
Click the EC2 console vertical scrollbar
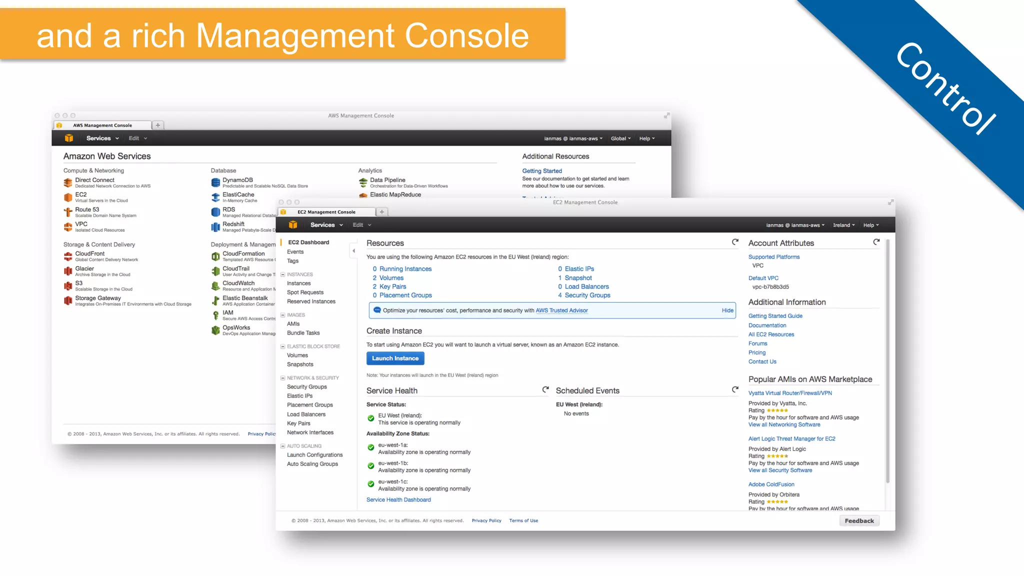tap(888, 361)
